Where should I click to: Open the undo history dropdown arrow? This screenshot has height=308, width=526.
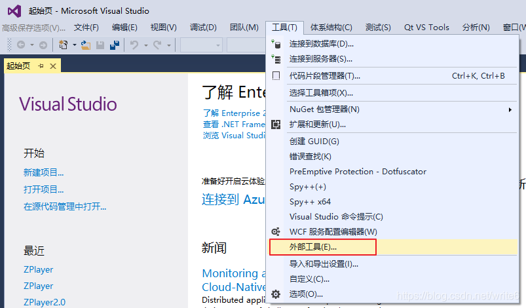[146, 45]
